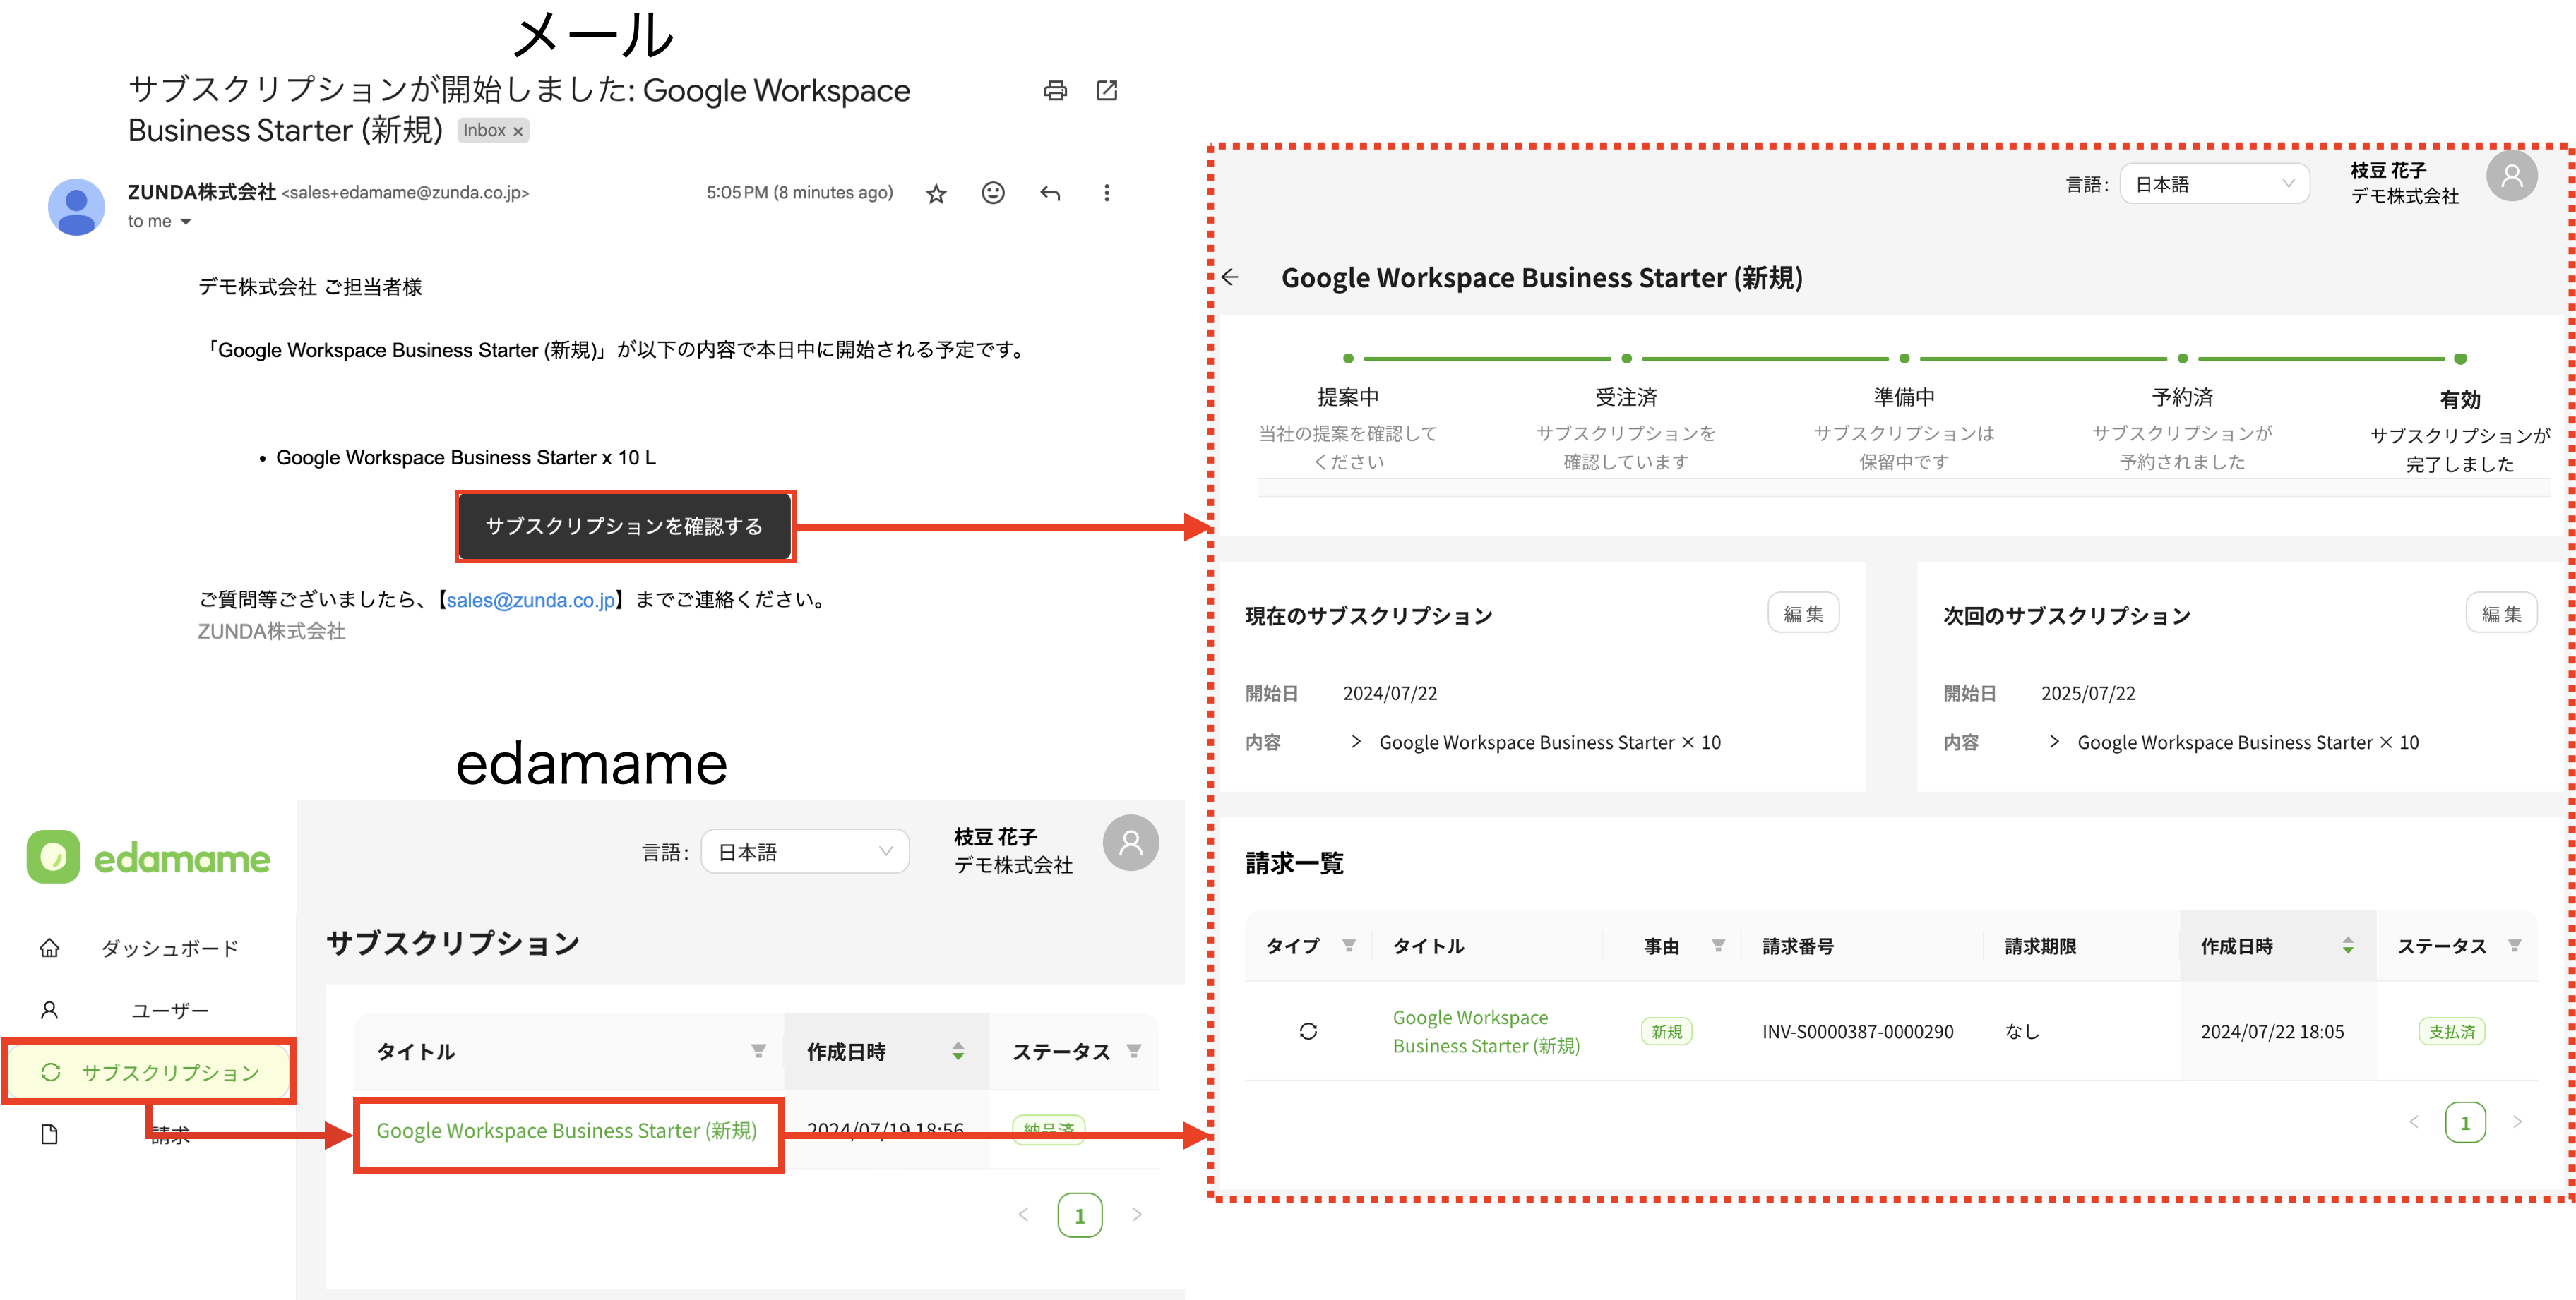Filter ステータス column in subscription list
The height and width of the screenshot is (1300, 2576).
coord(1134,1051)
